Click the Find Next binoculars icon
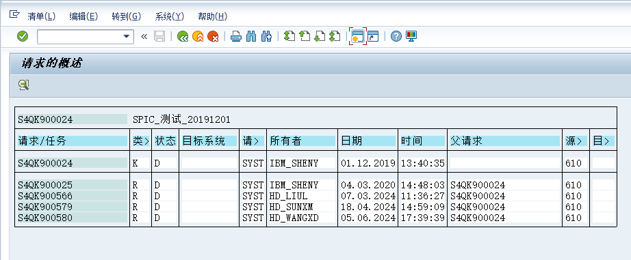The width and height of the screenshot is (631, 260). pos(266,37)
